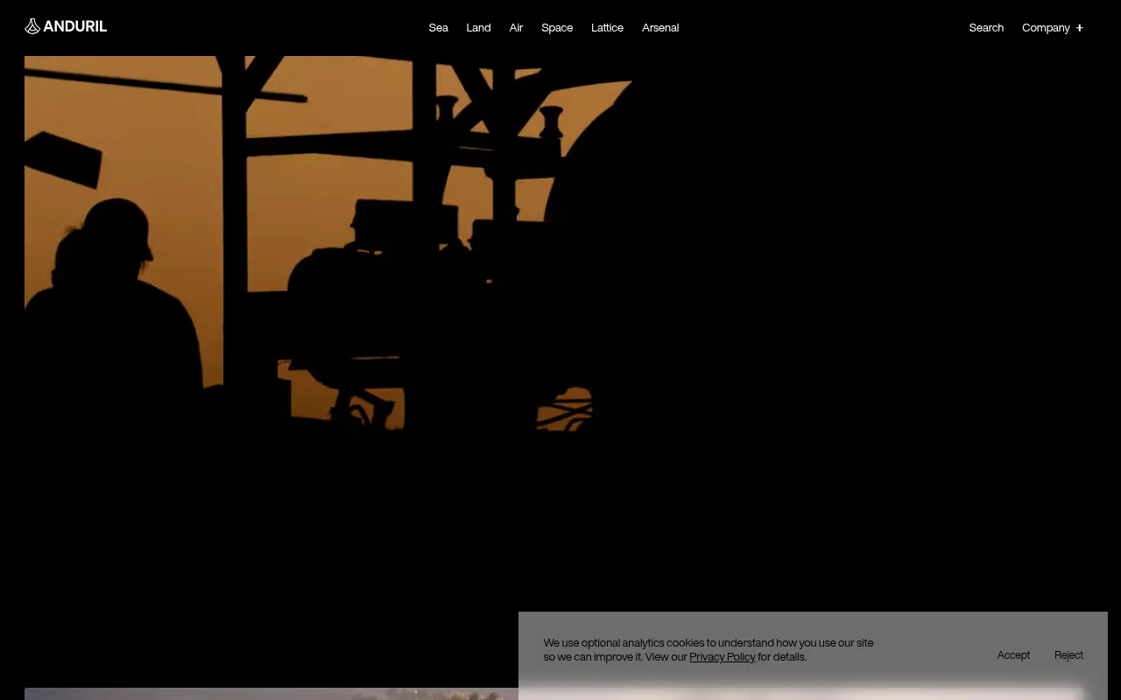
Task: Open the Arsenal navigation link
Action: coord(660,28)
